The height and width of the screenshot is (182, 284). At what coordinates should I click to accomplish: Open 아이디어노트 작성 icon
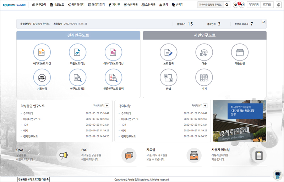click(x=113, y=52)
